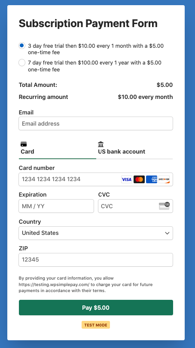Image resolution: width=195 pixels, height=348 pixels.
Task: Focus the Email address field
Action: point(96,123)
